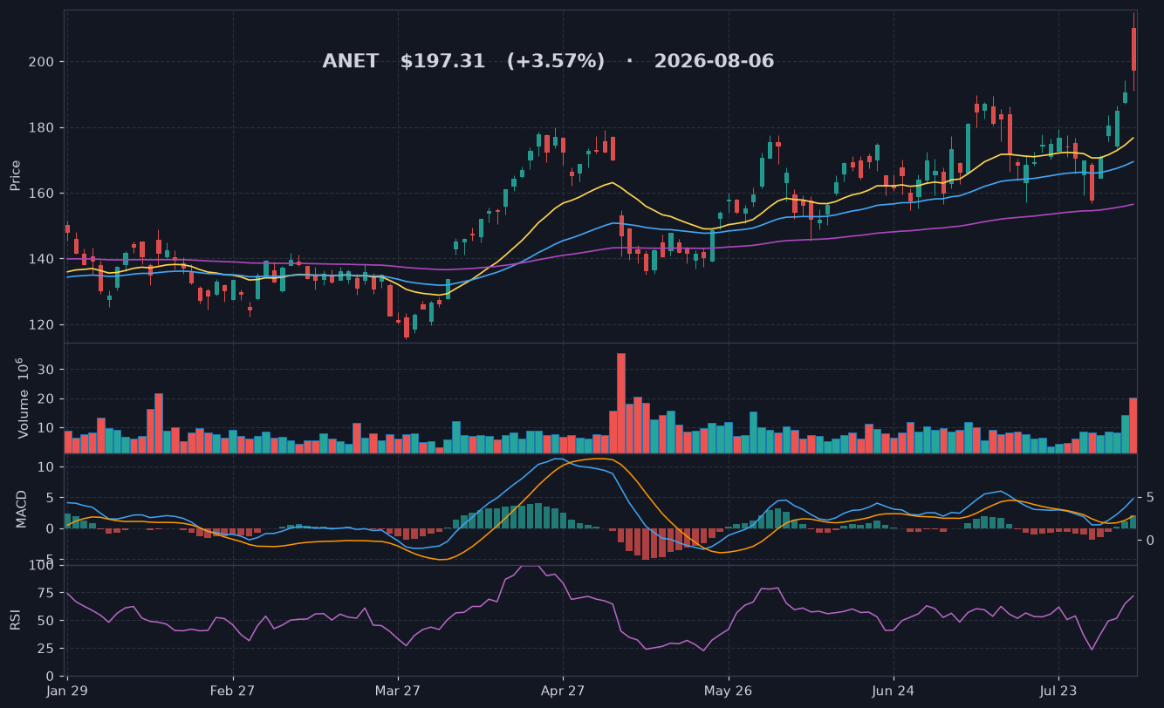Click the 0 tick on the left MACD axis
Viewport: 1164px width, 708px height.
pyautogui.click(x=51, y=528)
